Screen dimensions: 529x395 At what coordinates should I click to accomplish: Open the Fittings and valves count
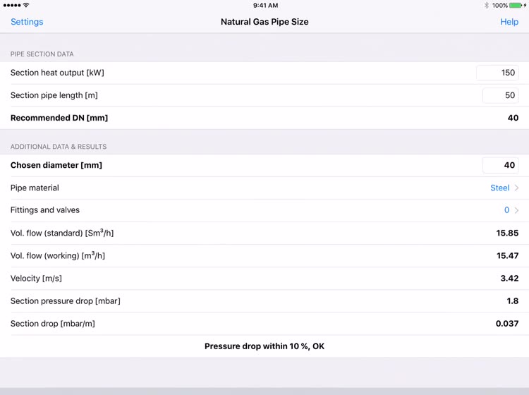pyautogui.click(x=506, y=210)
